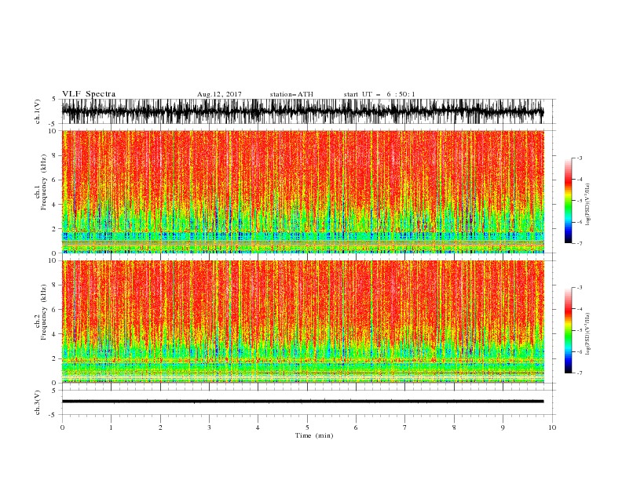The image size is (622, 480).
Task: Click the ch.2 spectrogram plot
Action: [x=303, y=322]
